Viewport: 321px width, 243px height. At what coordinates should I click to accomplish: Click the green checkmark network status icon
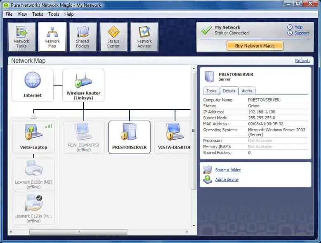tap(206, 30)
